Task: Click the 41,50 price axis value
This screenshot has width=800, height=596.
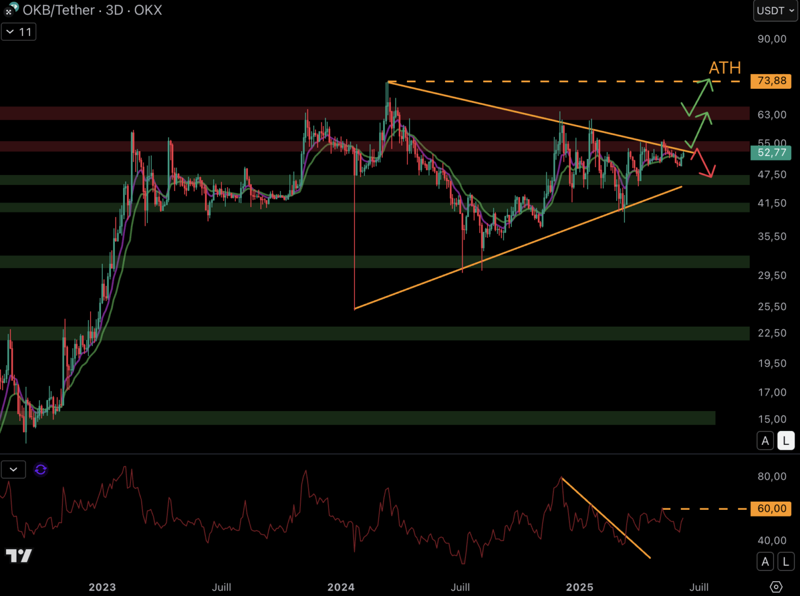Action: tap(772, 203)
